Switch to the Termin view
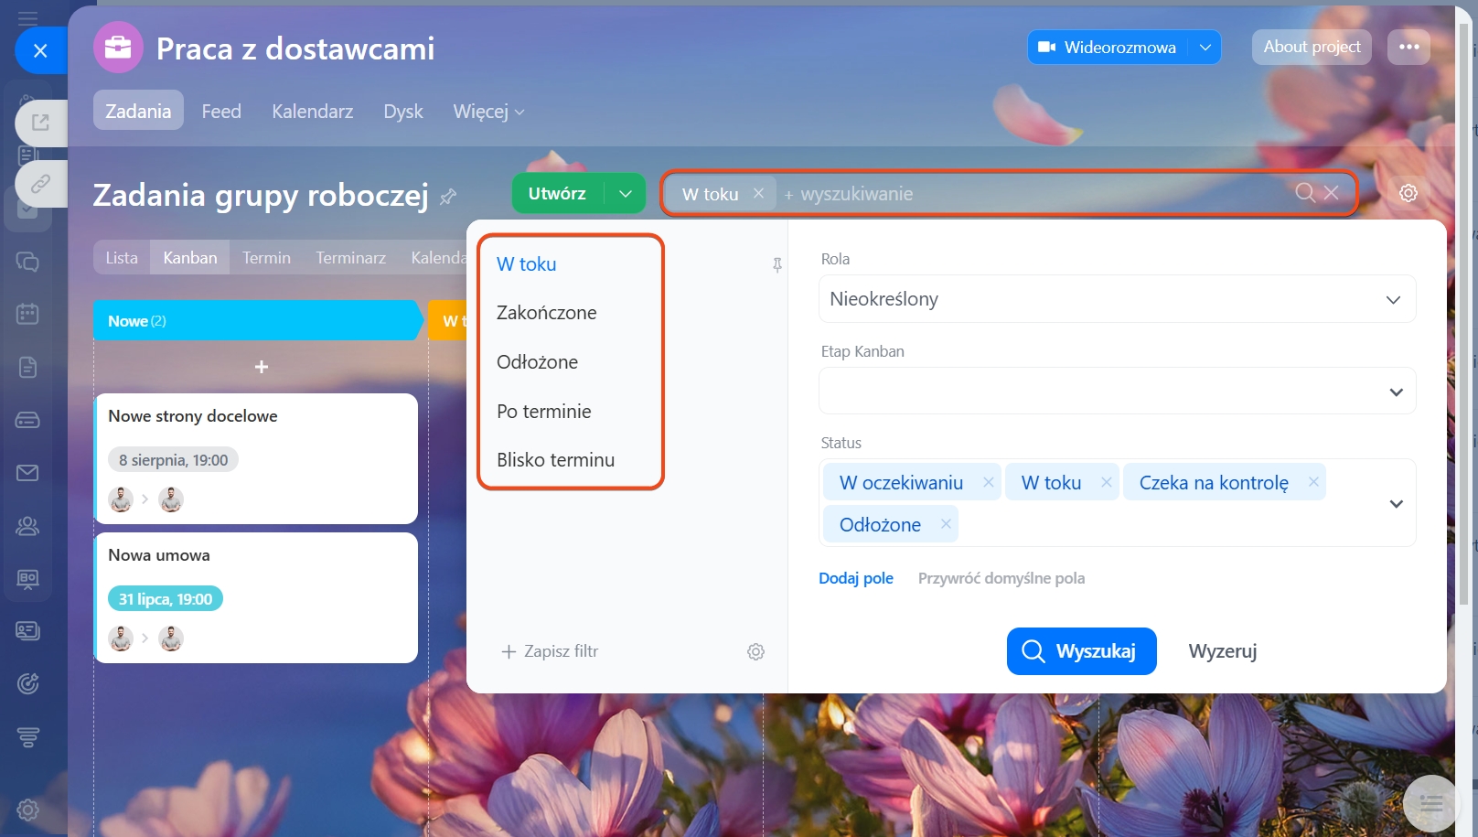 point(266,258)
